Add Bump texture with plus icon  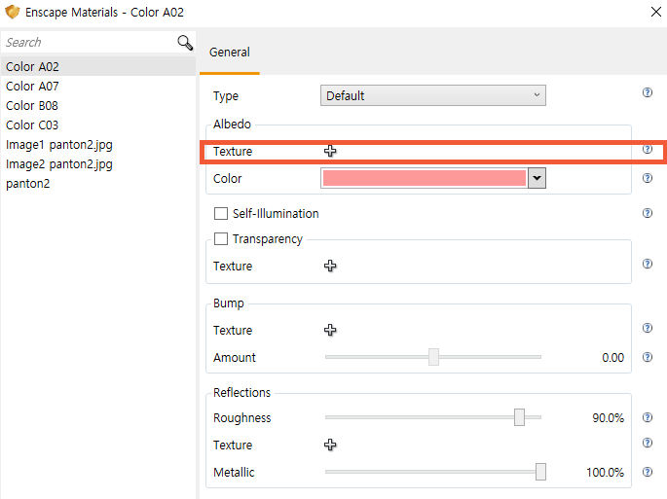(330, 330)
